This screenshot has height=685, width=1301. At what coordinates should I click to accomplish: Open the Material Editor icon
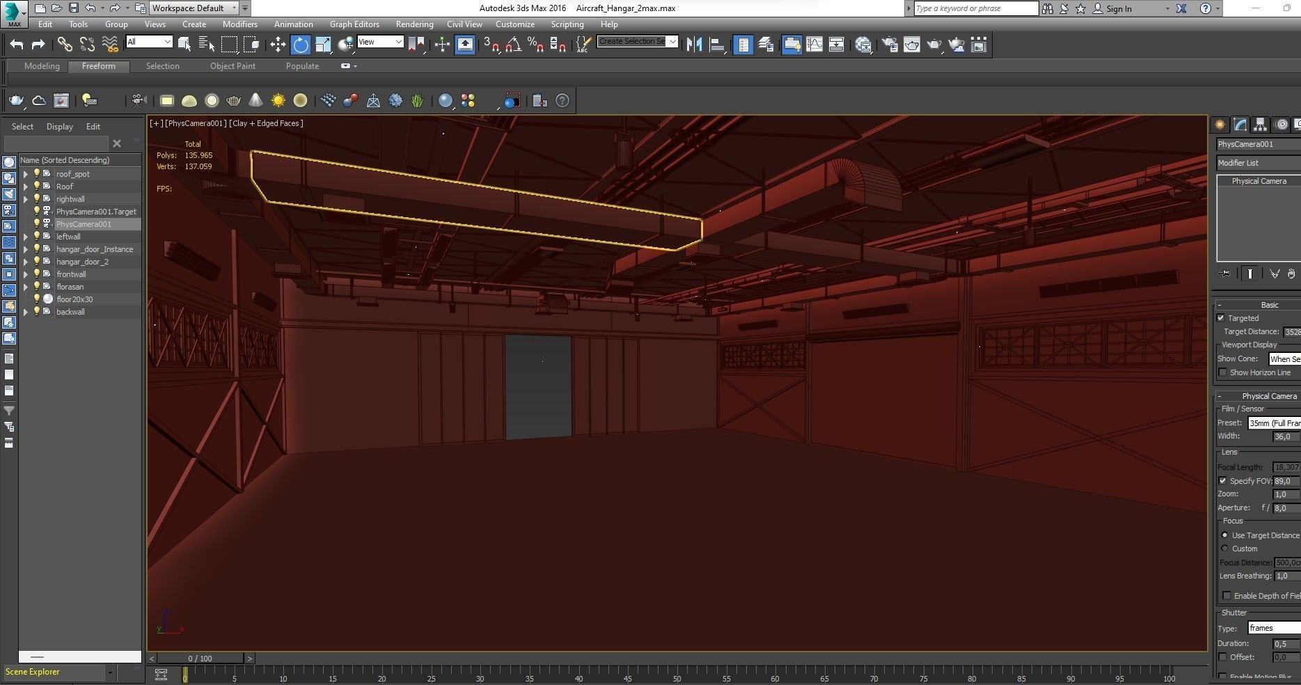click(x=863, y=45)
